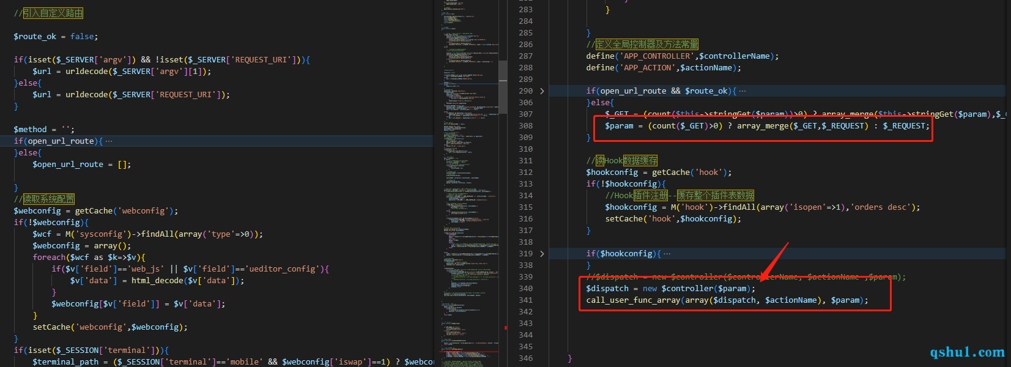Place cursor on $route_ok = false; line
Viewport: 1011px width, 367px height.
[x=56, y=37]
